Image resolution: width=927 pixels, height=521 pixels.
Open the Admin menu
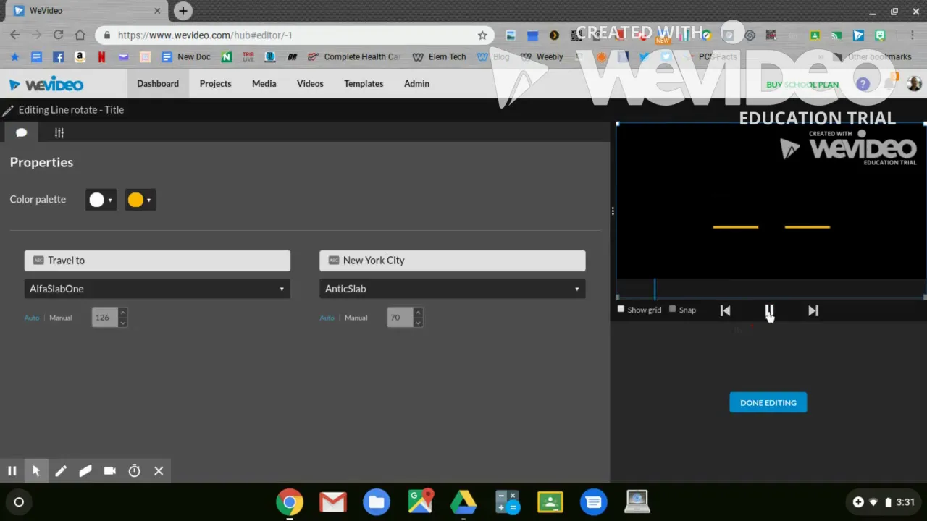tap(416, 84)
